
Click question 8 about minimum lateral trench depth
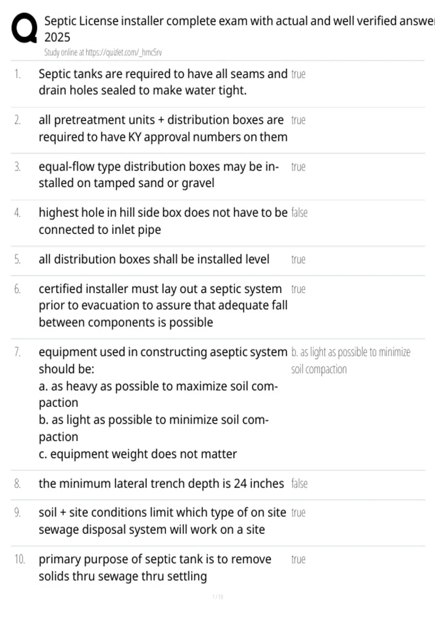161,483
